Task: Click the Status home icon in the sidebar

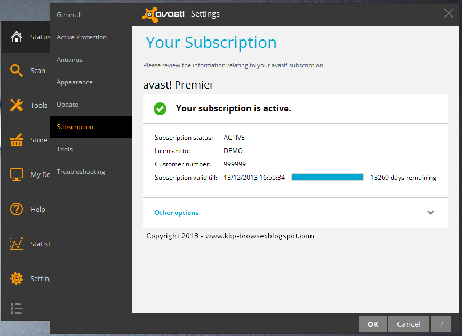Action: (x=17, y=37)
